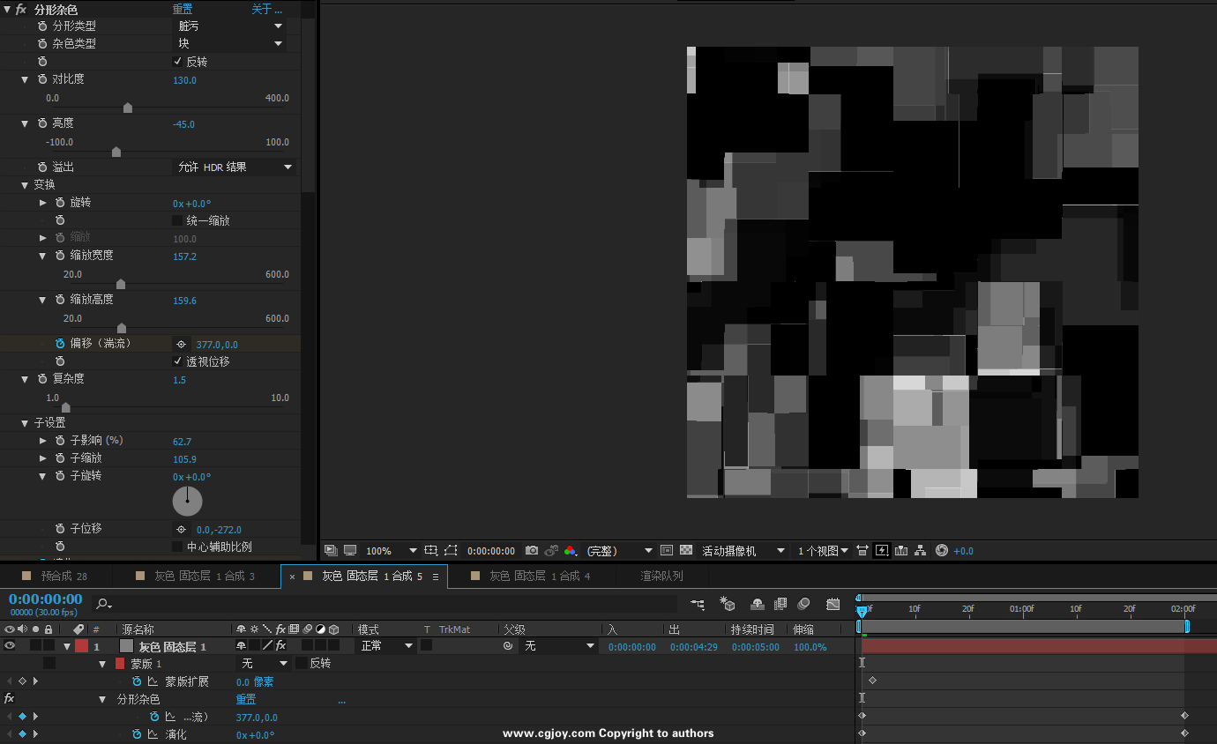Toggle the 偏移(湍流) stopwatch in effect panel
Image resolution: width=1217 pixels, height=744 pixels.
click(x=60, y=344)
